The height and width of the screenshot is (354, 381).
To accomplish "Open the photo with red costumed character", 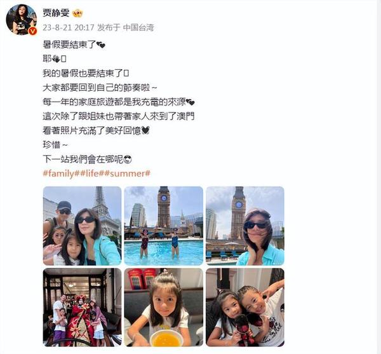I will tap(82, 308).
